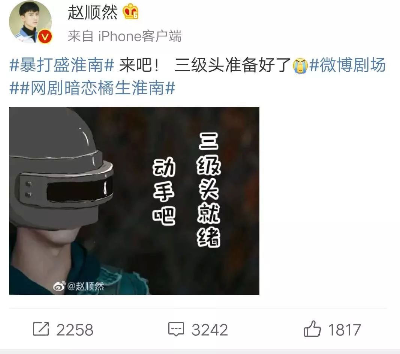Open hashtag #暴打盛淮南#

click(x=61, y=65)
